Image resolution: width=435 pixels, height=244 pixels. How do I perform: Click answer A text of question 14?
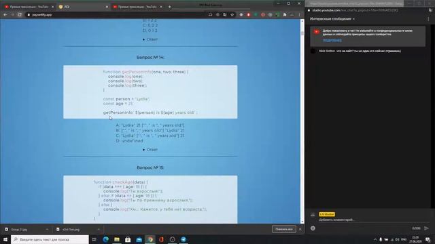(150, 125)
